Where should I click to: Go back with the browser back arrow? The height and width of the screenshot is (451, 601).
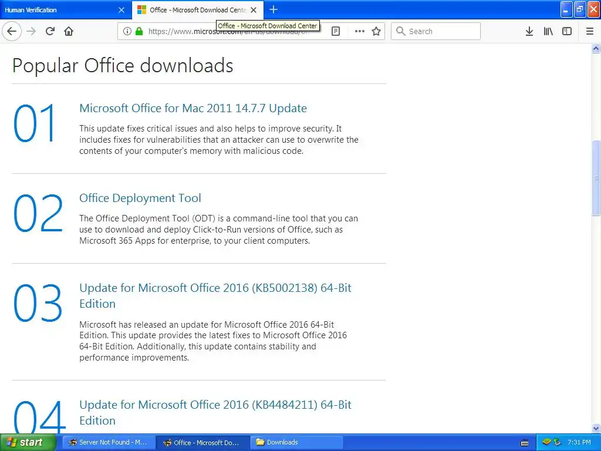[12, 31]
